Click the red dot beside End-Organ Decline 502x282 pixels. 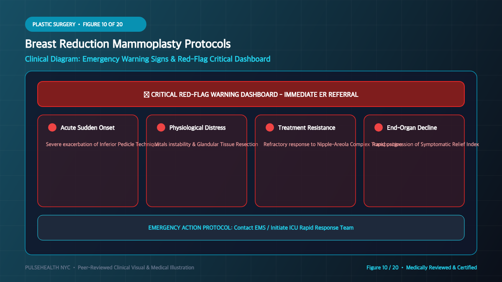coord(379,127)
